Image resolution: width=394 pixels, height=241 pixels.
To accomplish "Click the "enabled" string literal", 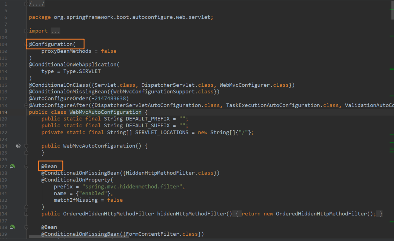I will [x=93, y=193].
